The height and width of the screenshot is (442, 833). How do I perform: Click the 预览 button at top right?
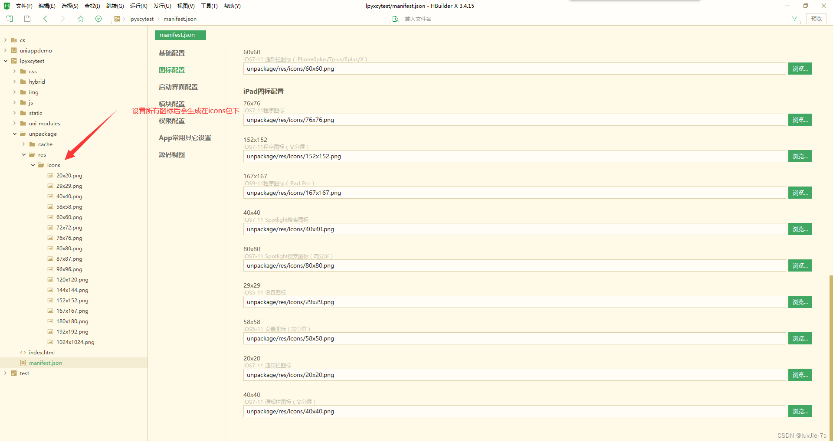click(x=816, y=19)
